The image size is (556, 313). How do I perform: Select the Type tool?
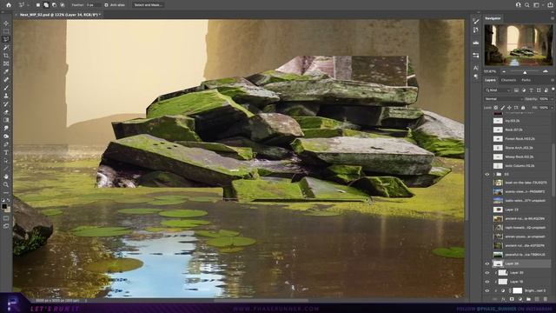point(6,153)
